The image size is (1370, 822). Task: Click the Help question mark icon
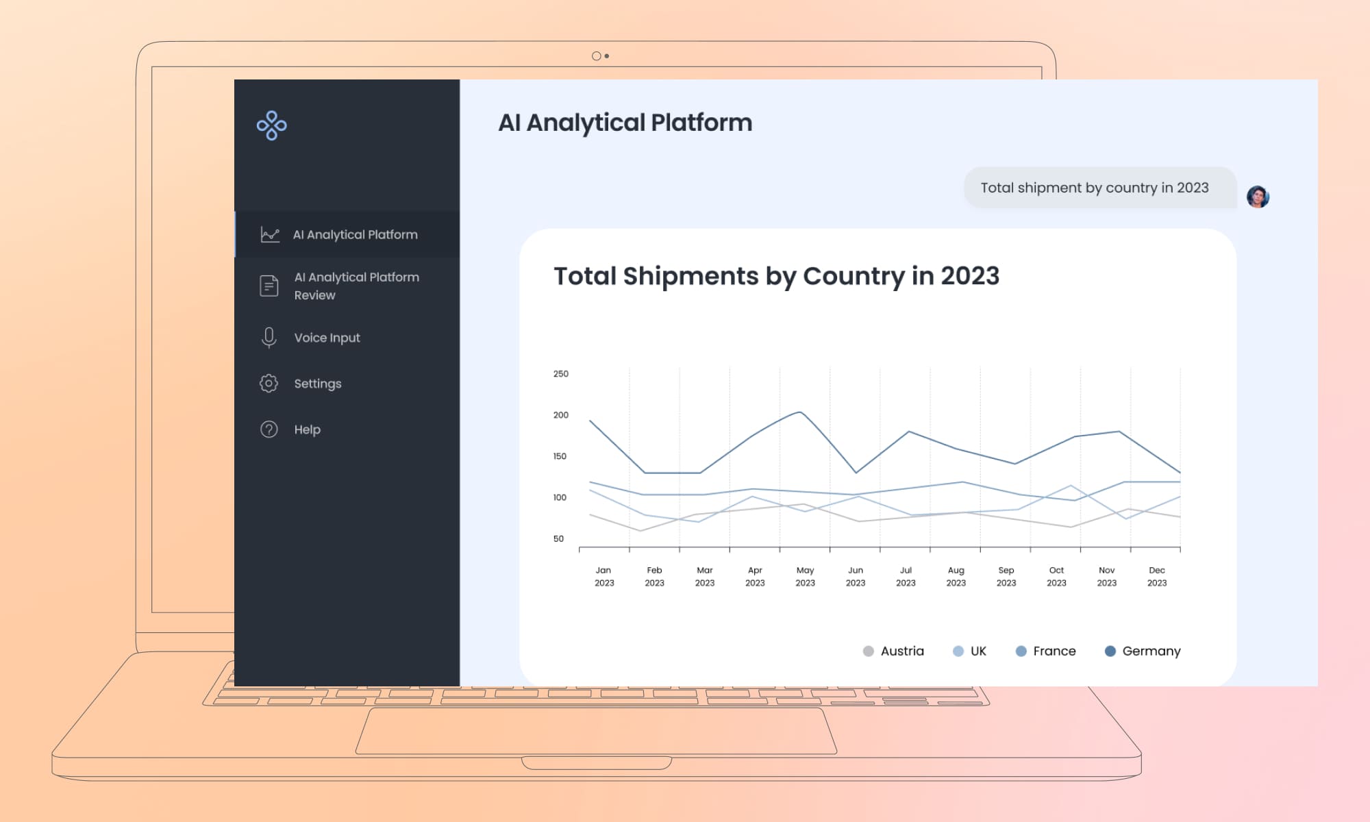tap(269, 429)
